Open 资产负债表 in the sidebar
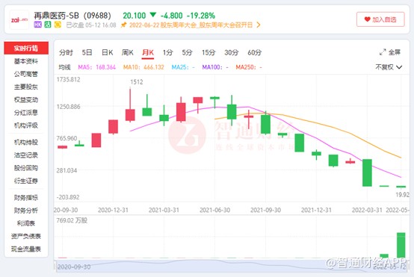 click(26, 236)
